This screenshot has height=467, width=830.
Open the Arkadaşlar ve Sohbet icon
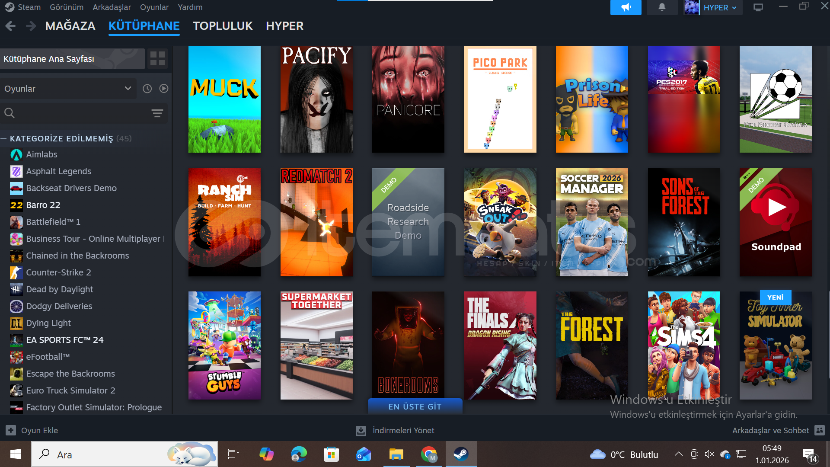[819, 430]
